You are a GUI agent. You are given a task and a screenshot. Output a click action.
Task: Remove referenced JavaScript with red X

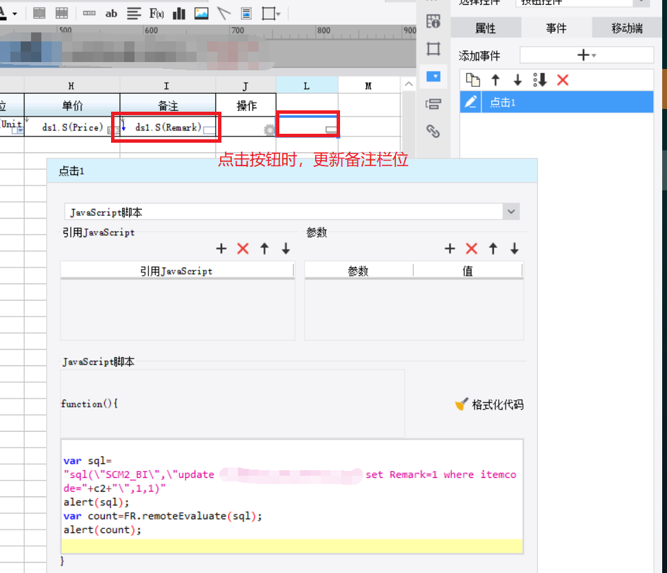coord(243,248)
